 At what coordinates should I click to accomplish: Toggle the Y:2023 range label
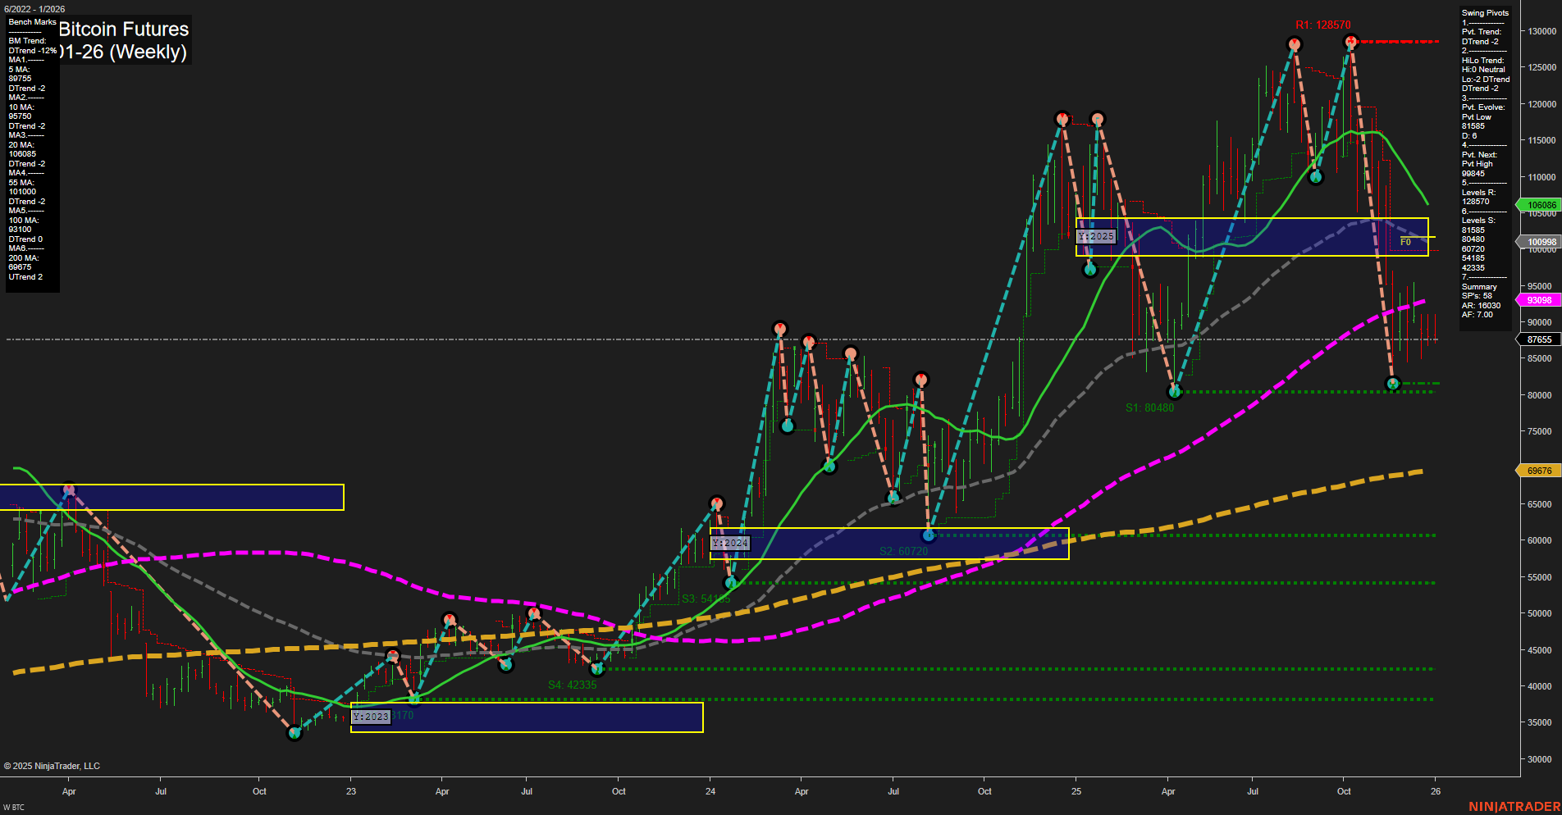point(370,716)
